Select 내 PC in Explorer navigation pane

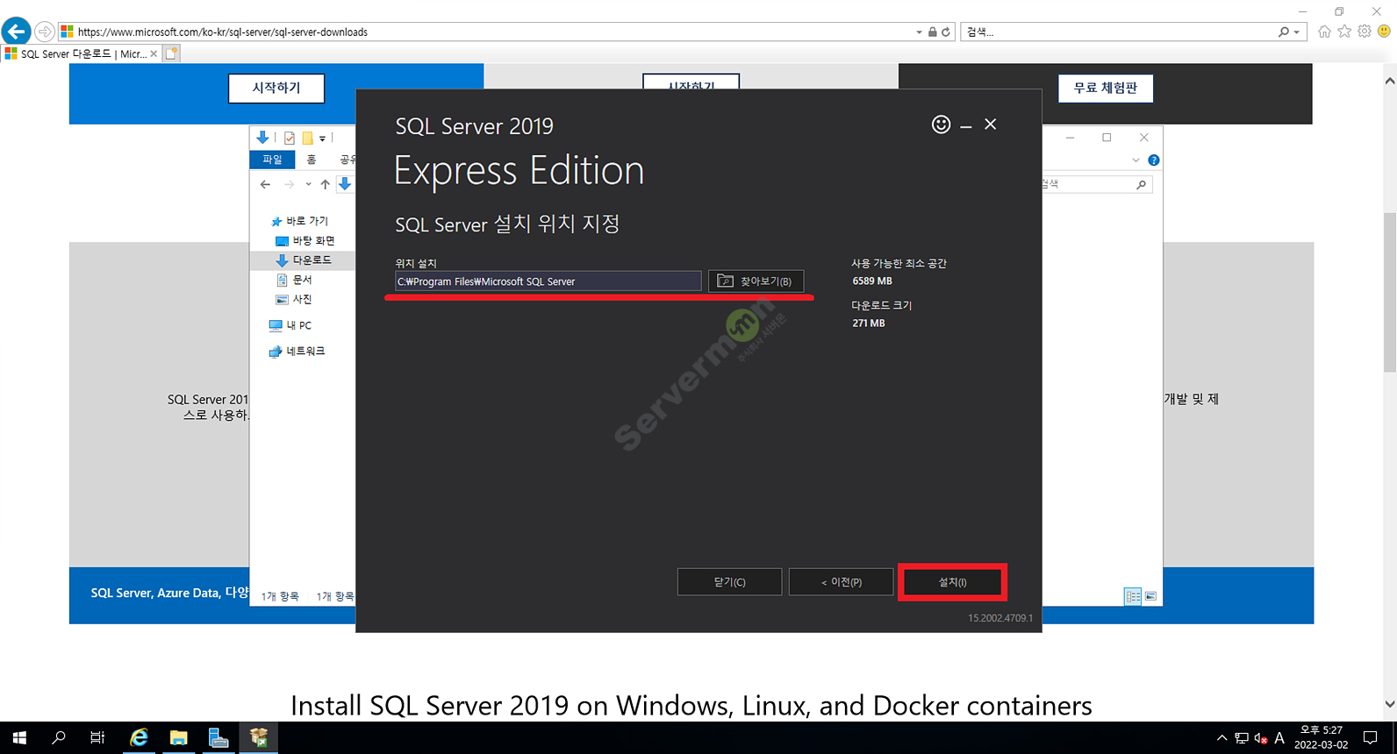coord(290,325)
